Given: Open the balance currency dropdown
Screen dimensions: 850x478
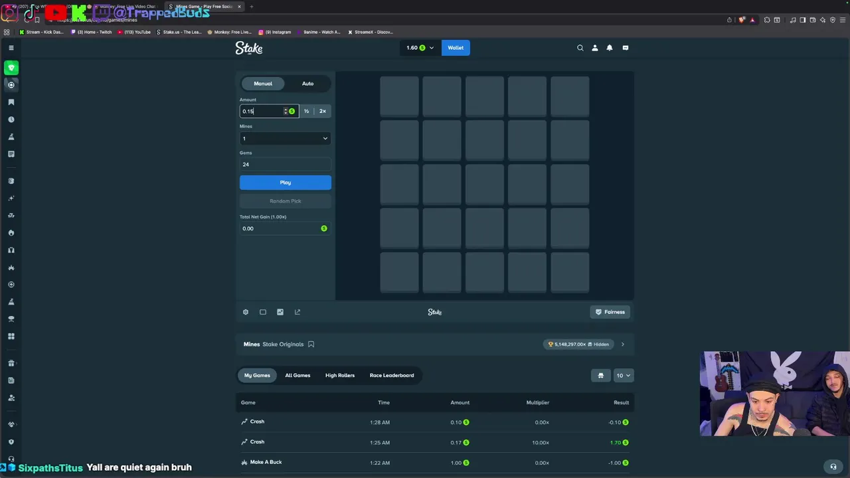Looking at the screenshot, I should point(420,48).
